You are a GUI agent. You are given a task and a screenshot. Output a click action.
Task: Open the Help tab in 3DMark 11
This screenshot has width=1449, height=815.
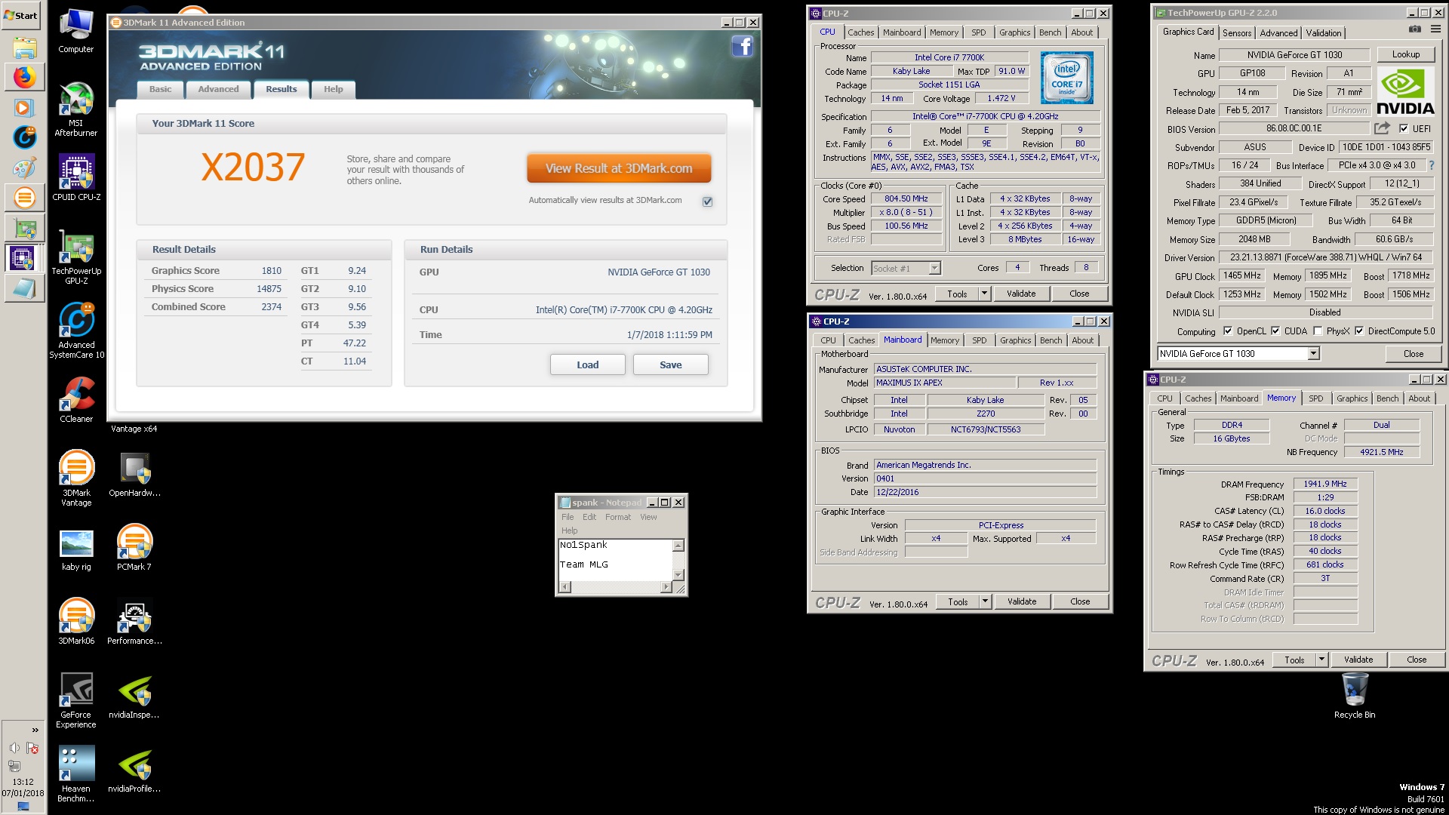tap(333, 89)
